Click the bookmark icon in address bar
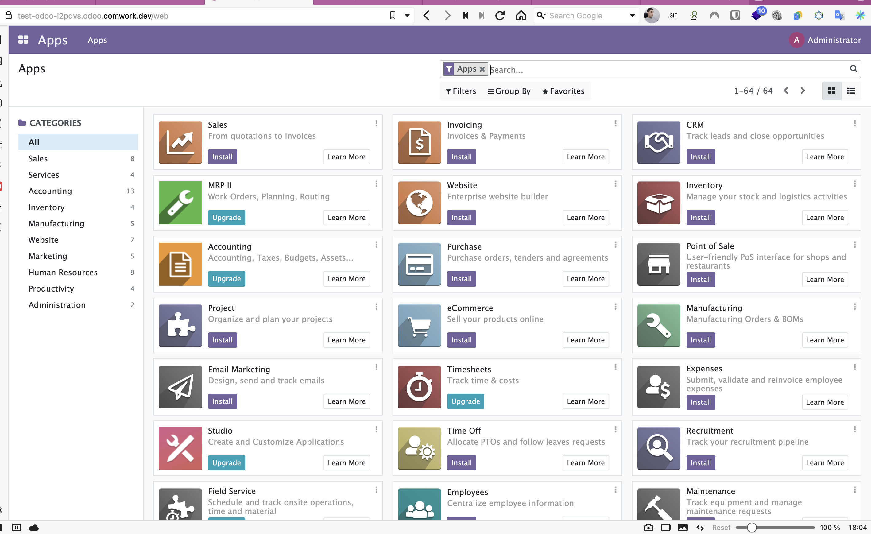 (392, 16)
